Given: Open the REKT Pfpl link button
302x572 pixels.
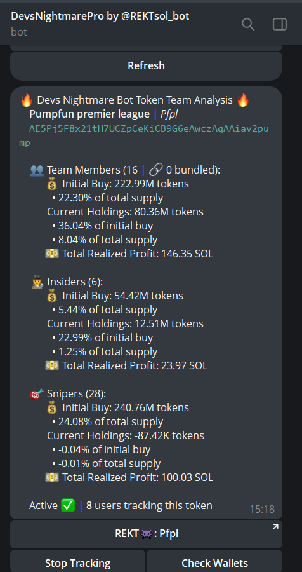Looking at the screenshot, I should [146, 534].
